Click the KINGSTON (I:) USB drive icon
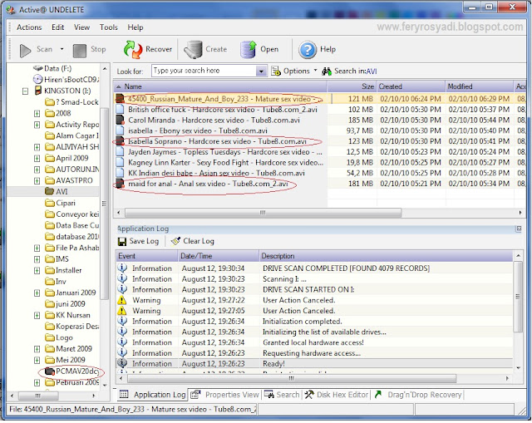 [x=38, y=91]
